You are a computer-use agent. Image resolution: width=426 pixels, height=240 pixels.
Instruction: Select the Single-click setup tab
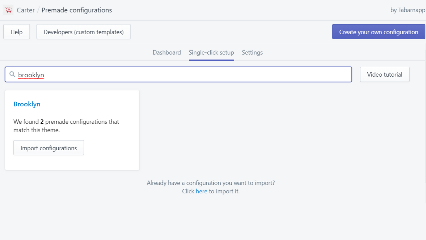211,52
